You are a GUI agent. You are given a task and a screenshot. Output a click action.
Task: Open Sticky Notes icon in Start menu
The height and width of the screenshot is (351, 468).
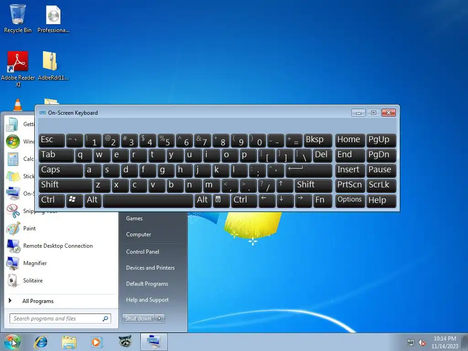(13, 176)
